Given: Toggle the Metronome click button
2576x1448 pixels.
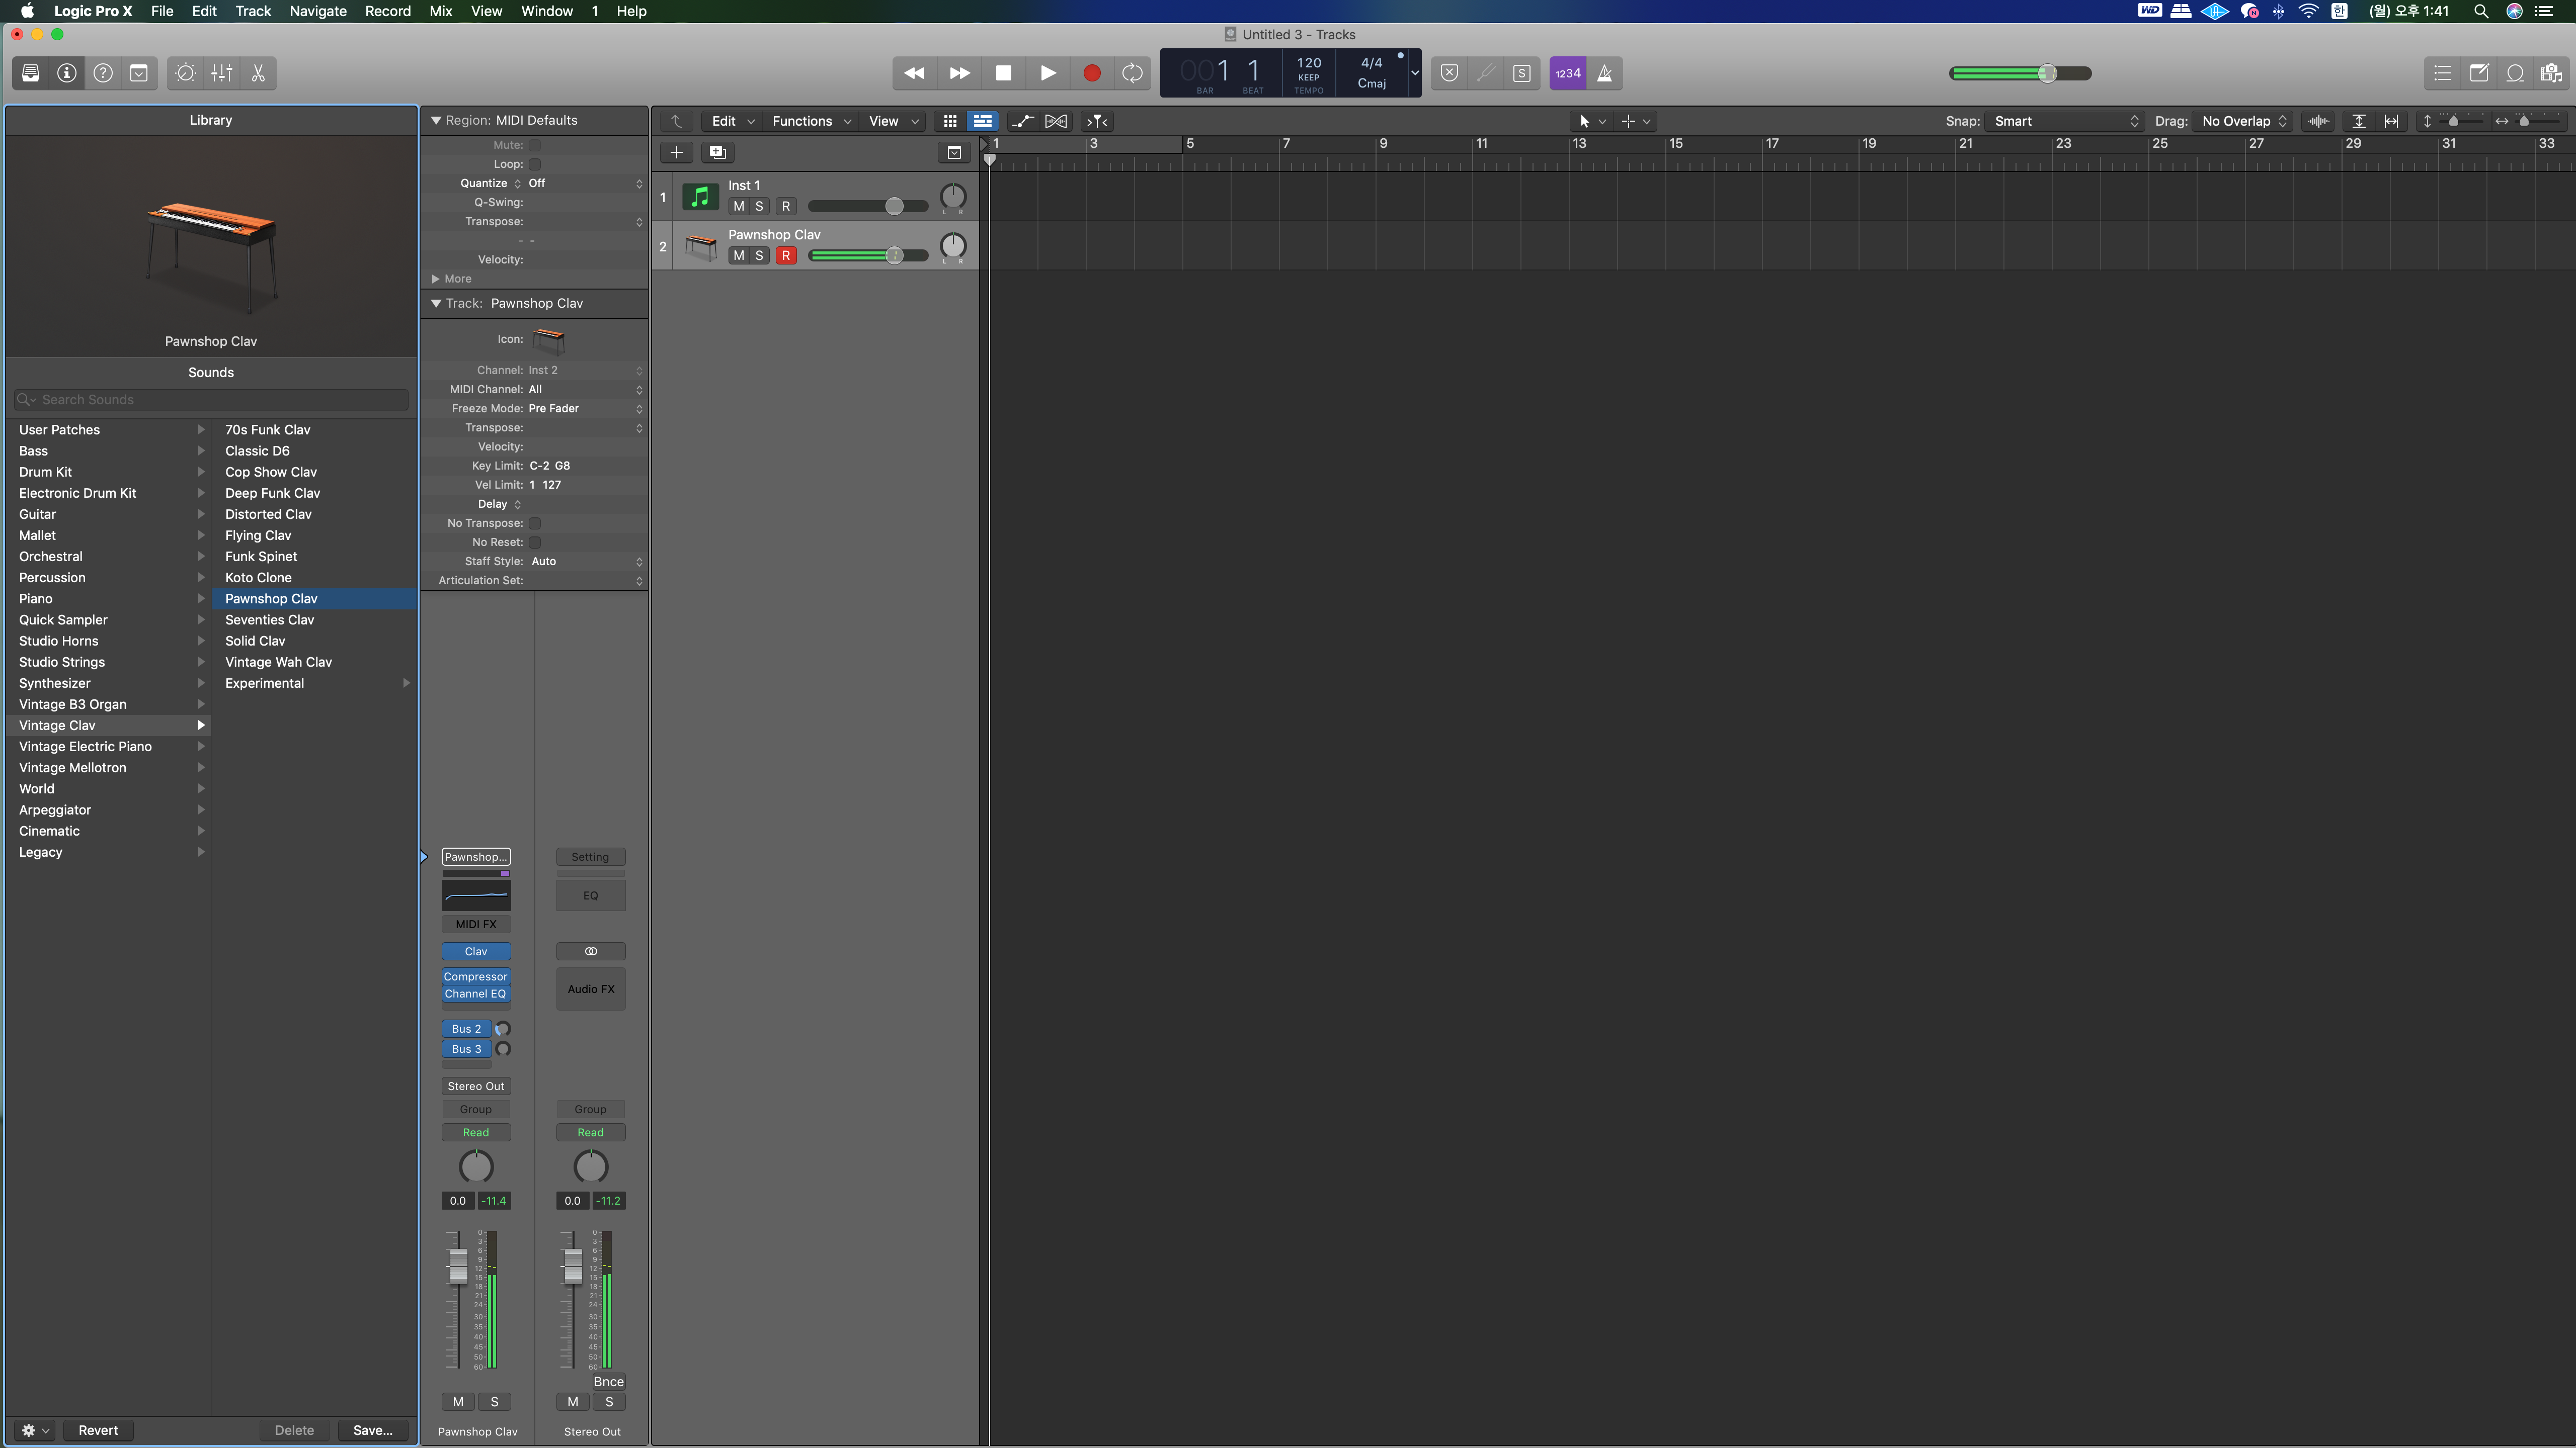Looking at the screenshot, I should 1604,73.
